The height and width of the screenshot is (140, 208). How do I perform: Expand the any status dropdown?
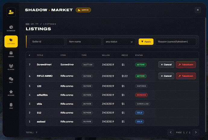coord(119,42)
